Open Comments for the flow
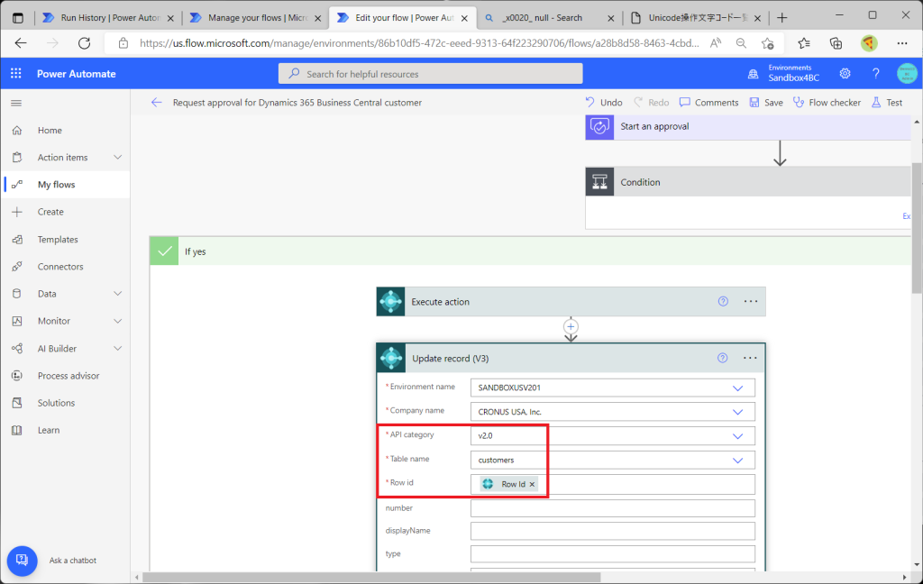Viewport: 923px width, 584px height. coord(708,103)
